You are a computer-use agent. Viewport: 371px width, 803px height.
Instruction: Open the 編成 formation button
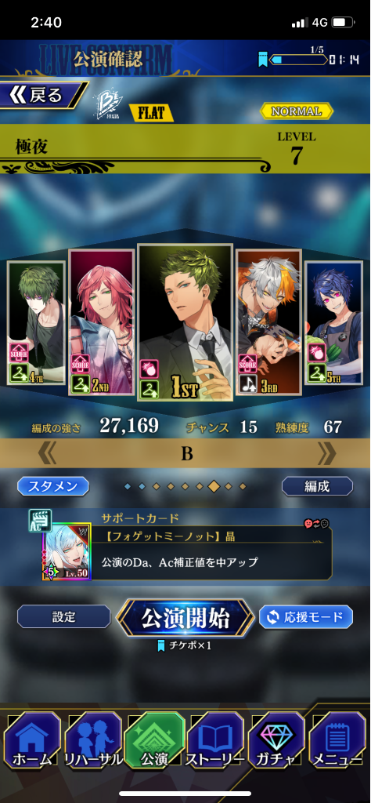click(x=317, y=486)
